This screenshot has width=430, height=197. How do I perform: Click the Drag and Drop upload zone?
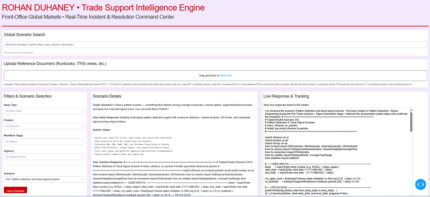[215, 75]
